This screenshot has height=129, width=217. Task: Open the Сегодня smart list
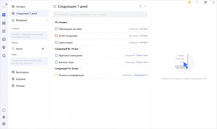(x=29, y=6)
